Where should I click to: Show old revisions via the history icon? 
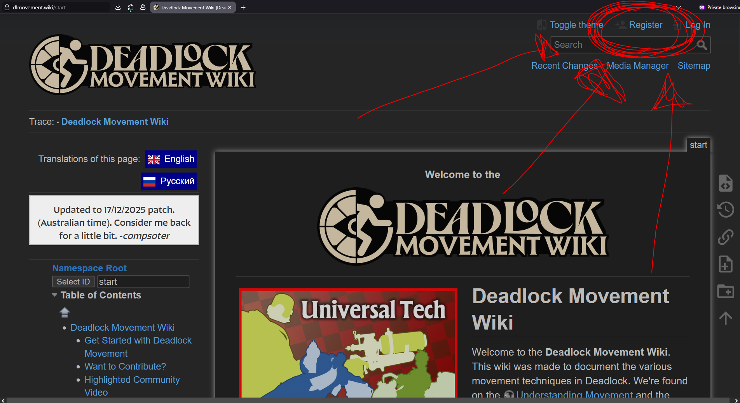click(x=725, y=209)
